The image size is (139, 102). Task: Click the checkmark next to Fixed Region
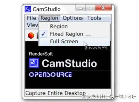point(43,34)
